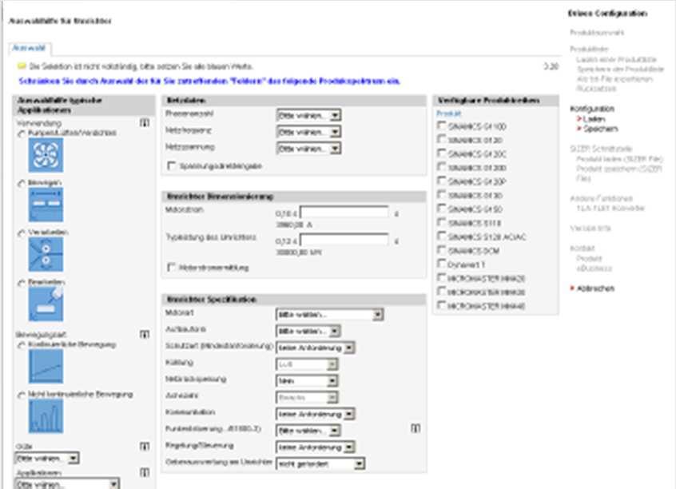Click the fan icon for pumps and ventilators
Viewport: 676px width, 489px height.
46,155
